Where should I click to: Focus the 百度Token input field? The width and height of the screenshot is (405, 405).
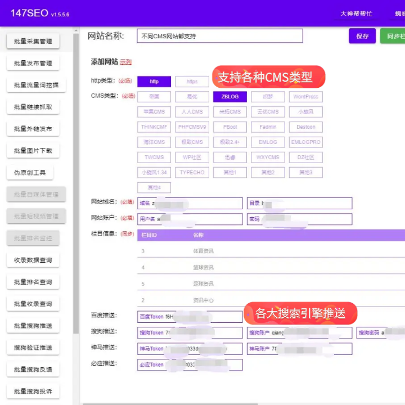190,317
